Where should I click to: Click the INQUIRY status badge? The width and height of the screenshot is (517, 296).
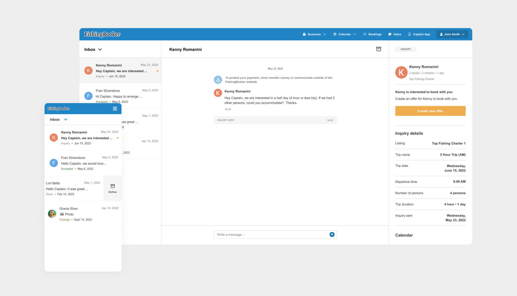406,49
